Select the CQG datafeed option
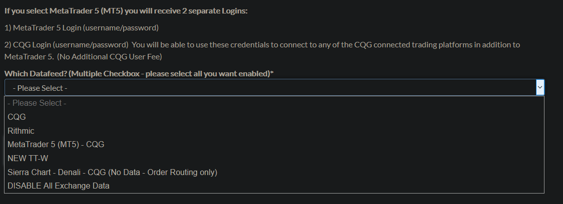This screenshot has width=563, height=204. pos(17,117)
